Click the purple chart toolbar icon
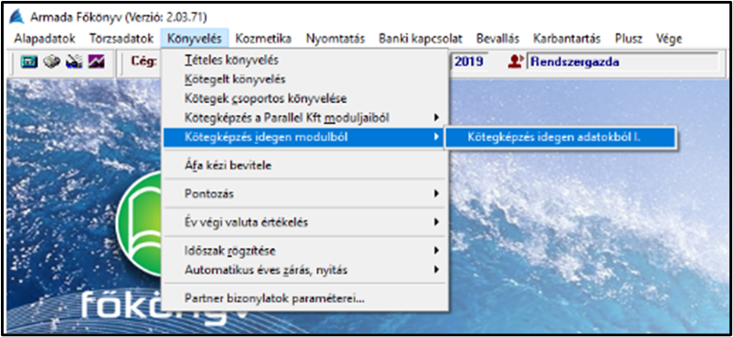This screenshot has height=337, width=733. click(96, 63)
